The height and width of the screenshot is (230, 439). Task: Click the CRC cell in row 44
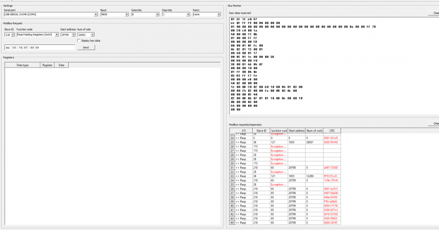coord(332,223)
